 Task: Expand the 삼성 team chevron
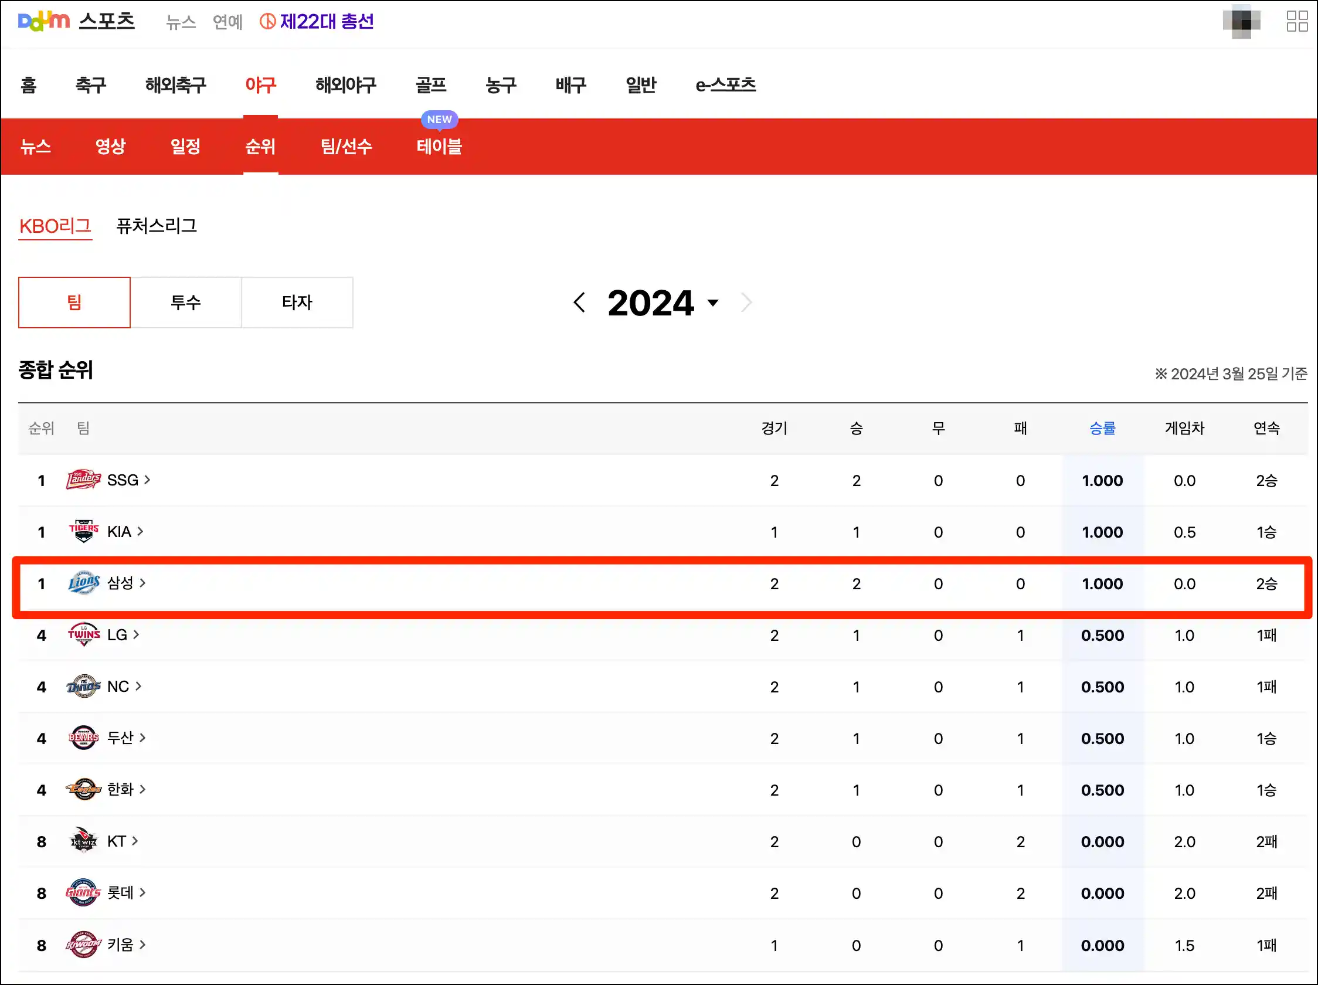142,583
